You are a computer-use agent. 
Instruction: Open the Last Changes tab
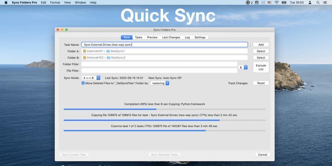pyautogui.click(x=171, y=37)
